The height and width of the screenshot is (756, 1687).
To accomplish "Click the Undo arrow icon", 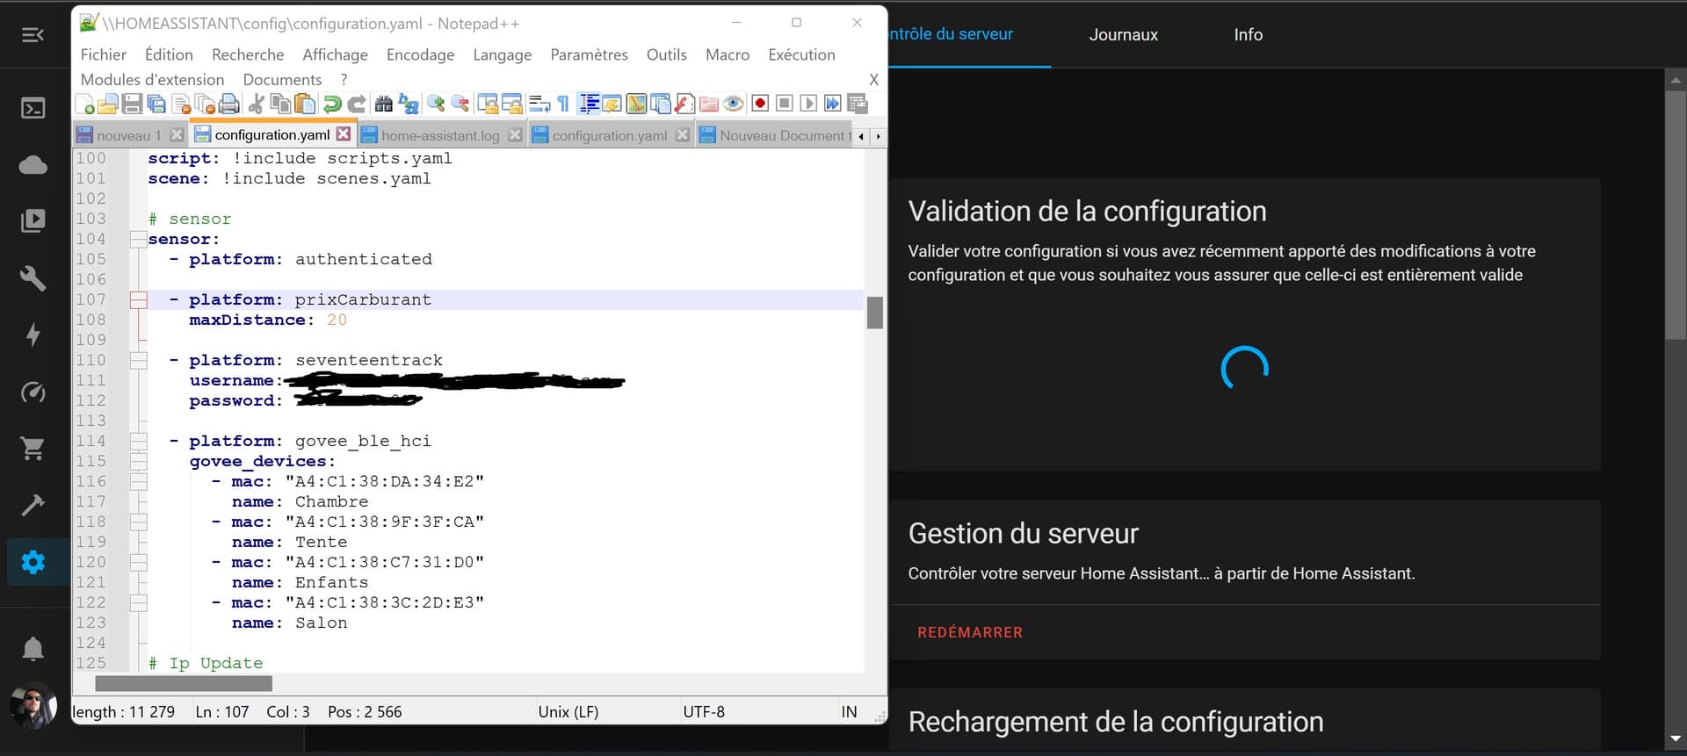I will pos(332,104).
